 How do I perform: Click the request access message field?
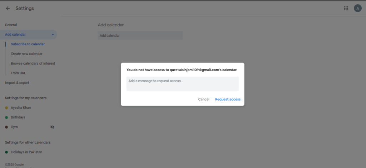[183, 84]
